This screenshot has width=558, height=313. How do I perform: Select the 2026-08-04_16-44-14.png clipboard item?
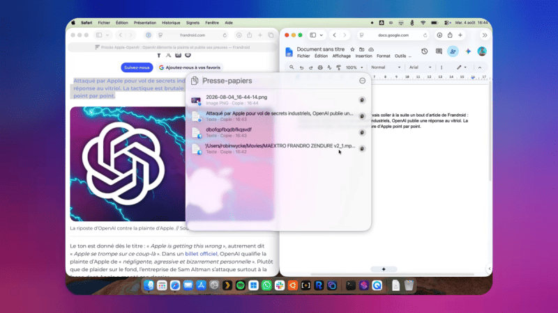pyautogui.click(x=278, y=100)
